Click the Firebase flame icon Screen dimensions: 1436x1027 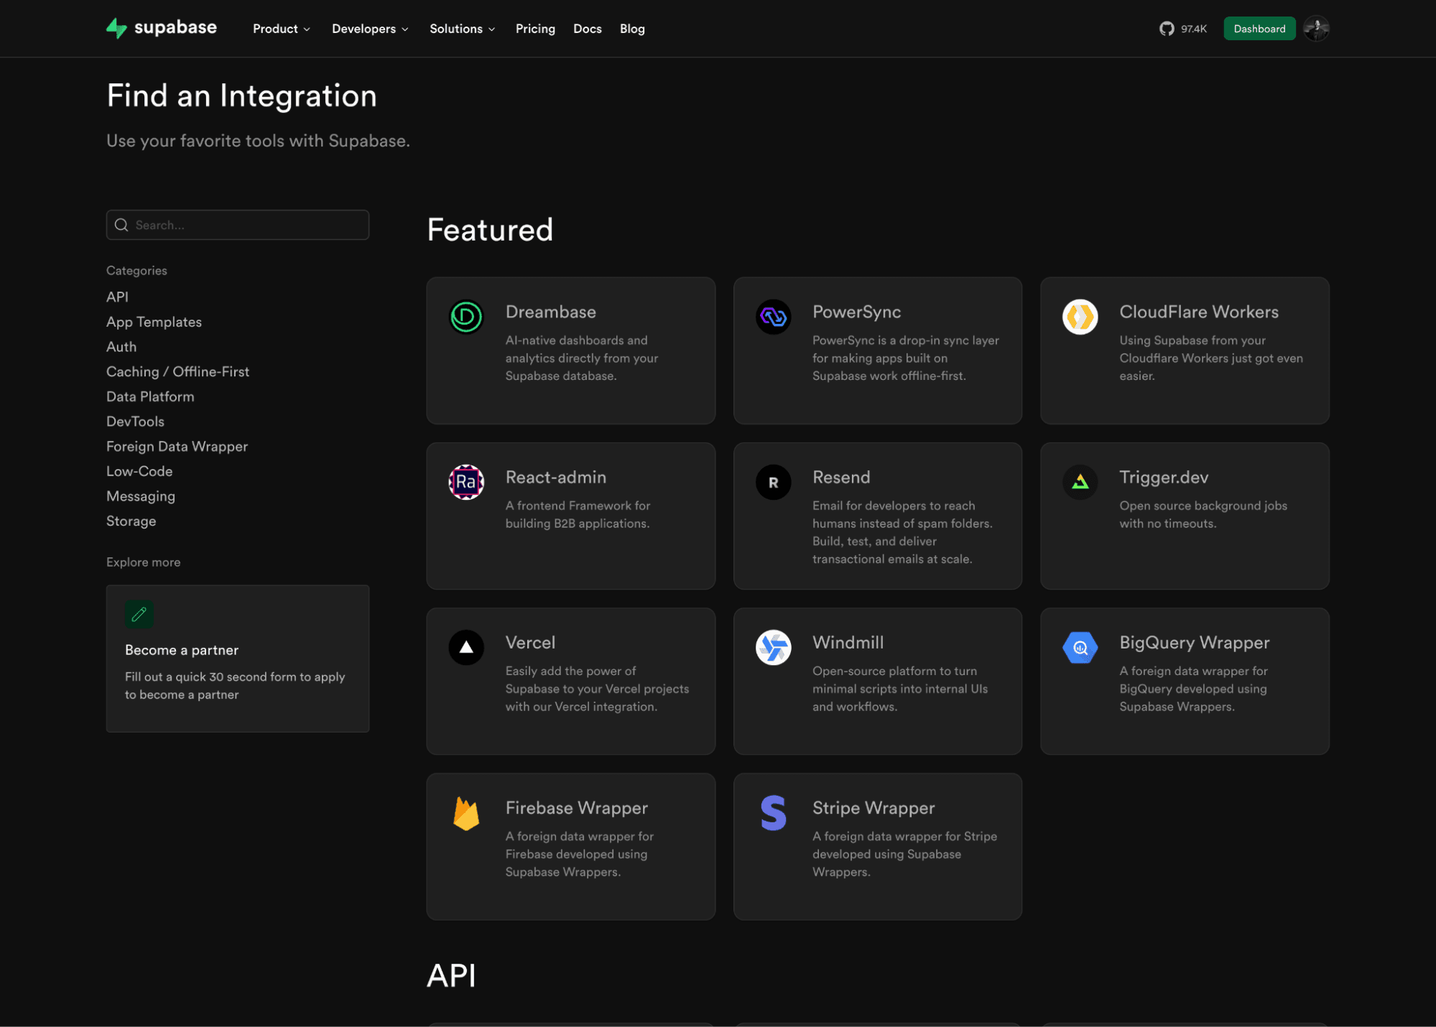(466, 813)
